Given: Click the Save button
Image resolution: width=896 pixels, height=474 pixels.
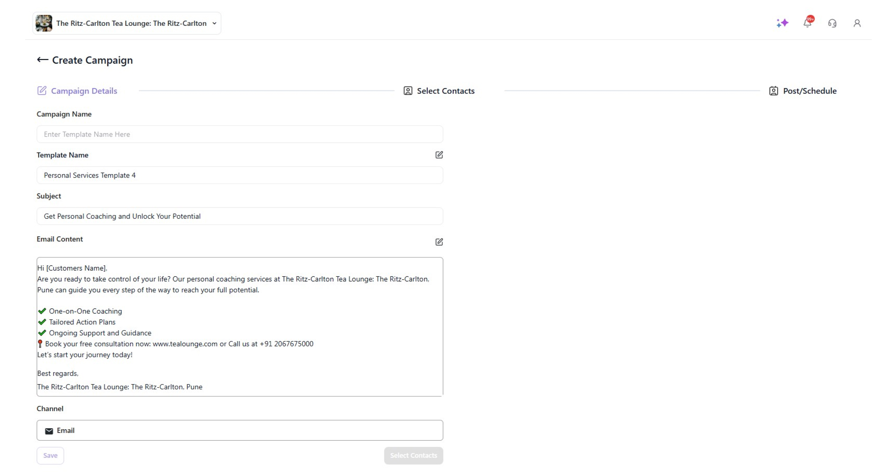Looking at the screenshot, I should tap(50, 455).
